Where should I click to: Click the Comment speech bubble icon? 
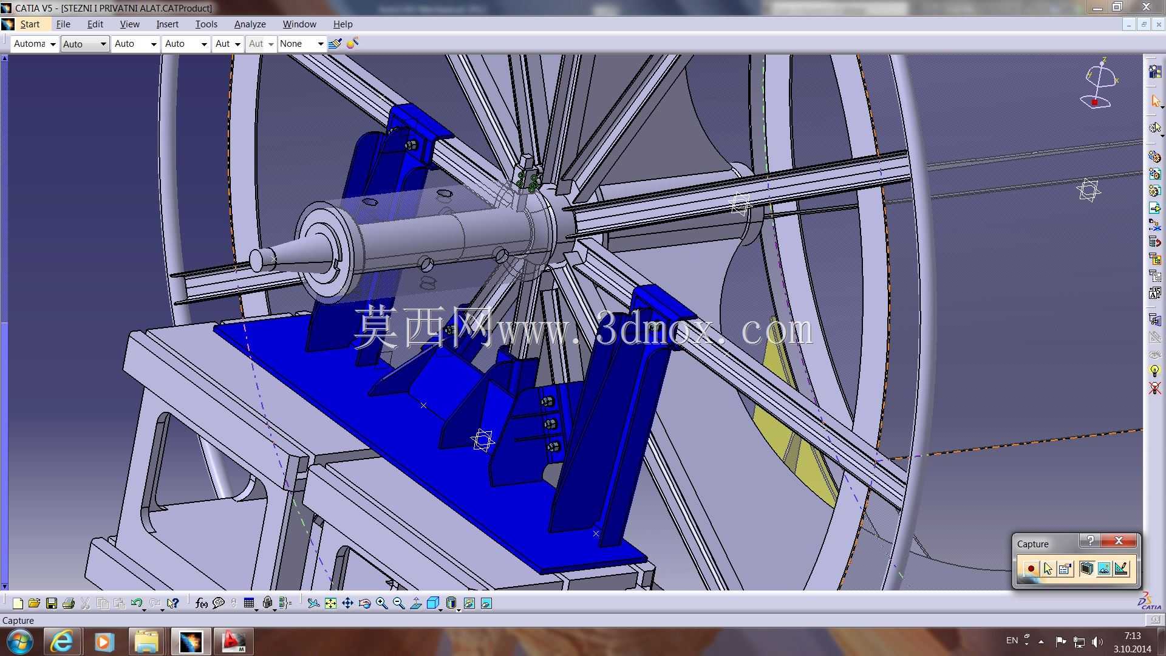219,603
